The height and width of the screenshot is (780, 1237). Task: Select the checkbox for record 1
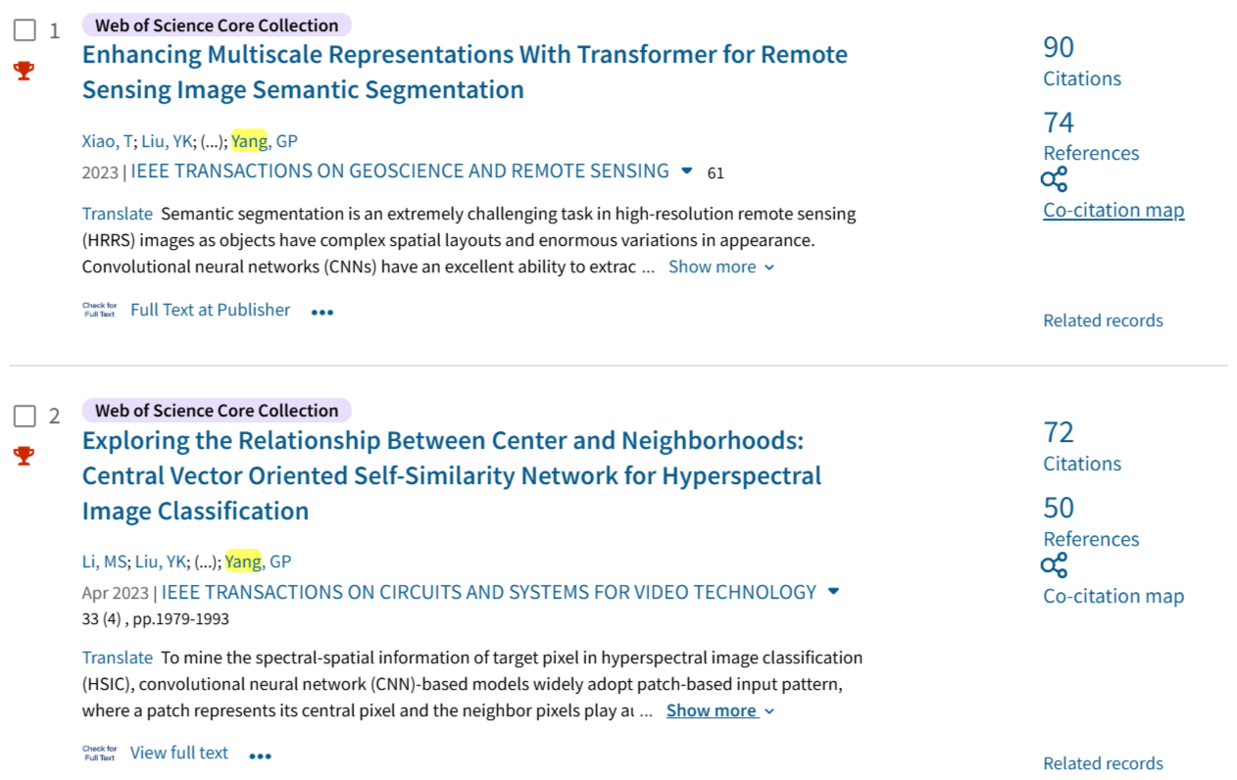pyautogui.click(x=25, y=30)
